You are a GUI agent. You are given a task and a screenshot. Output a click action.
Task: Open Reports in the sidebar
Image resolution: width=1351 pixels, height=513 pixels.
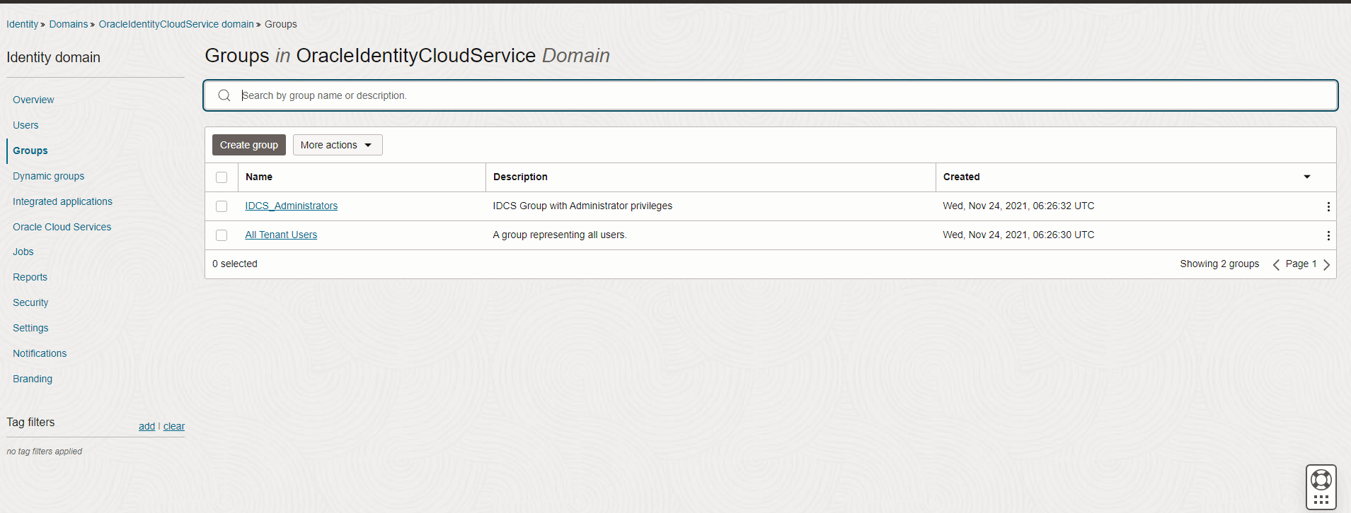(30, 277)
